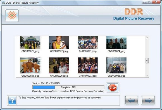Select thumbnail of GNDR00023.jpeg
Viewport: 162px width, 110px height.
pyautogui.click(x=88, y=42)
